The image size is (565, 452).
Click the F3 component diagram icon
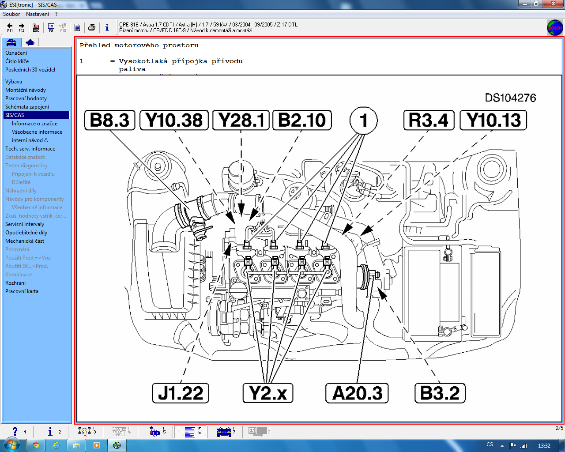(85, 431)
